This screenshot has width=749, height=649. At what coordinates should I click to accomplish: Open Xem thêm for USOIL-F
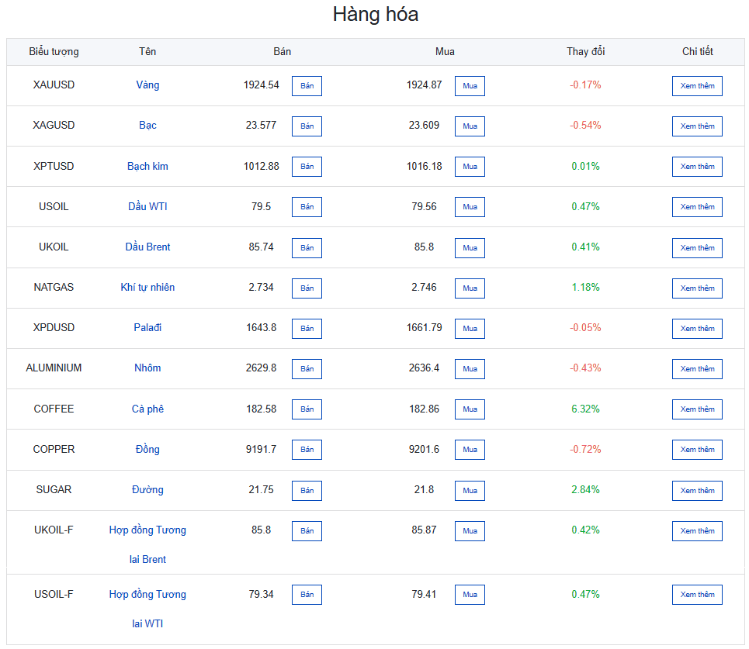click(x=697, y=595)
